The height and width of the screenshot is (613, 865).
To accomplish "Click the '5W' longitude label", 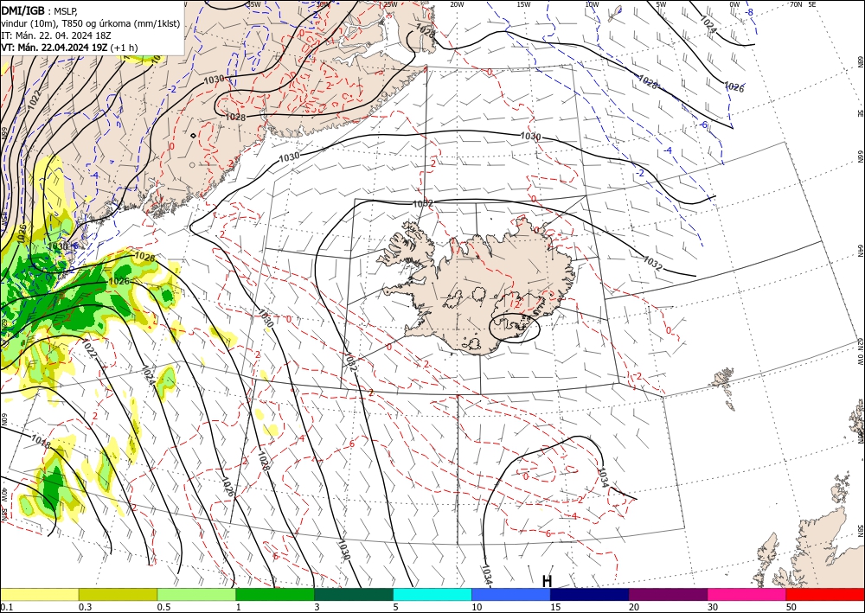I will tap(661, 4).
